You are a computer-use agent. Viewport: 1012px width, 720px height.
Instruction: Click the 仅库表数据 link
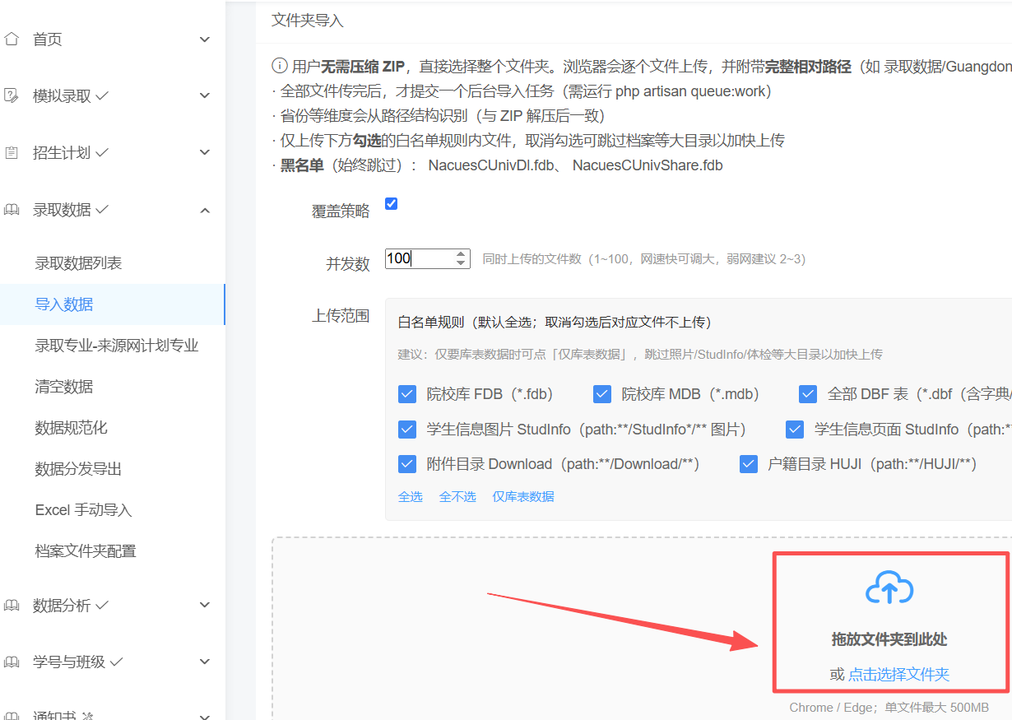tap(523, 497)
